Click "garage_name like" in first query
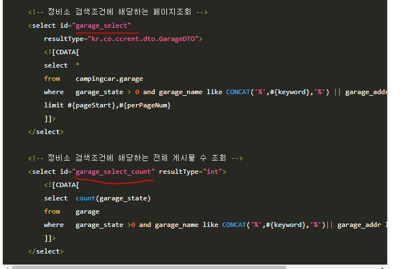Viewport: 400px width, 269px height. tap(190, 92)
